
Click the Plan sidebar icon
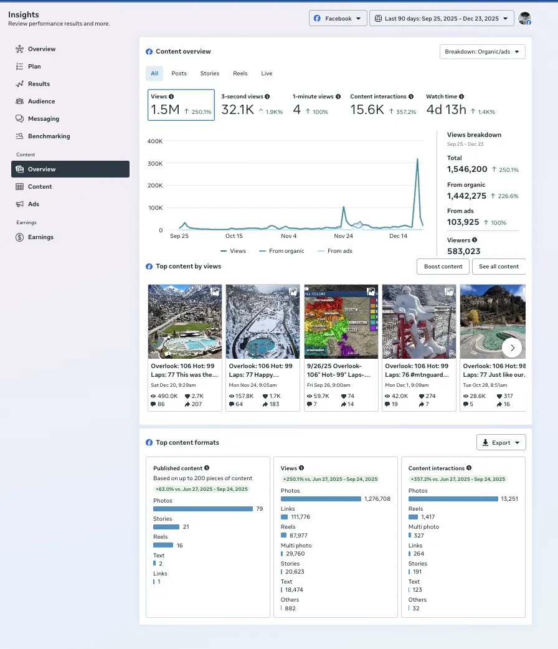click(x=20, y=67)
